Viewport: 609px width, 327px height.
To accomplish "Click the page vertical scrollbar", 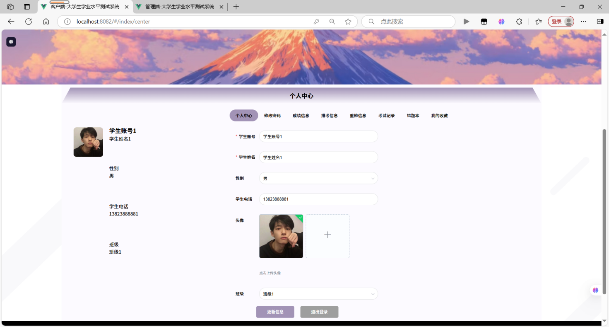I will point(604,211).
